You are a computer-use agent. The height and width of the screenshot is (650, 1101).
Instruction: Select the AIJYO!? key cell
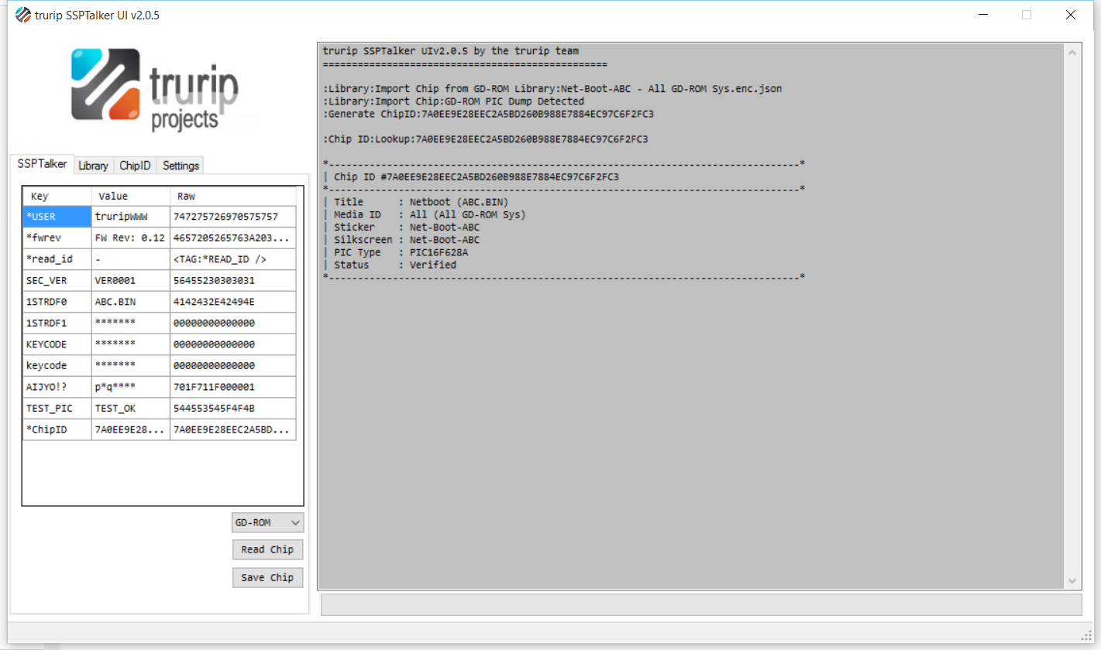57,387
